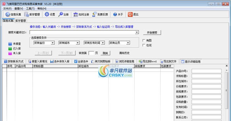Open 设置 gear icon
Viewport: 231px width, 121px height.
[x=47, y=14]
